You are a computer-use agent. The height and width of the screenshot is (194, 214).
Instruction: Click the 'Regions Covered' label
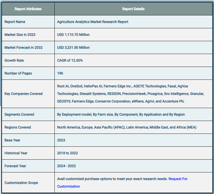click(x=18, y=127)
